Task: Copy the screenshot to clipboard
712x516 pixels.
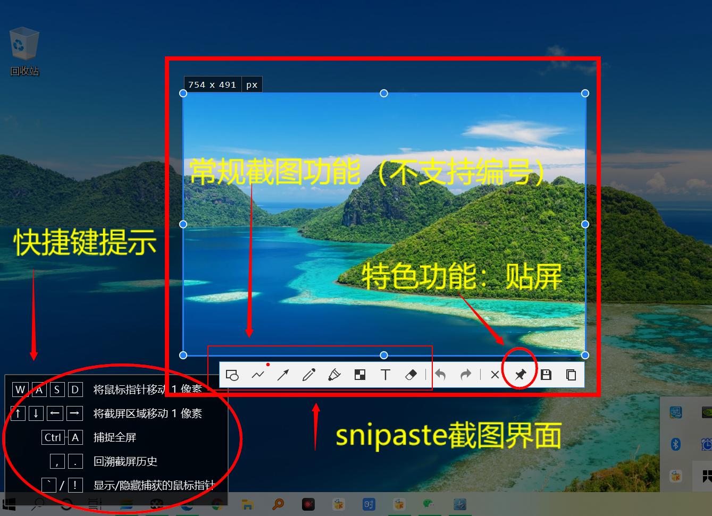Action: tap(571, 375)
